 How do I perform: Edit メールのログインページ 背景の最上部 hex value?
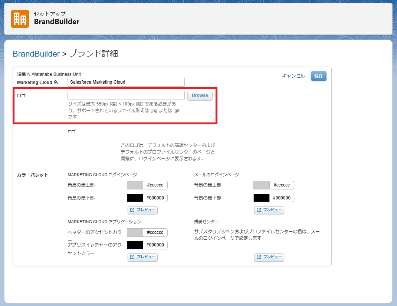click(x=282, y=185)
